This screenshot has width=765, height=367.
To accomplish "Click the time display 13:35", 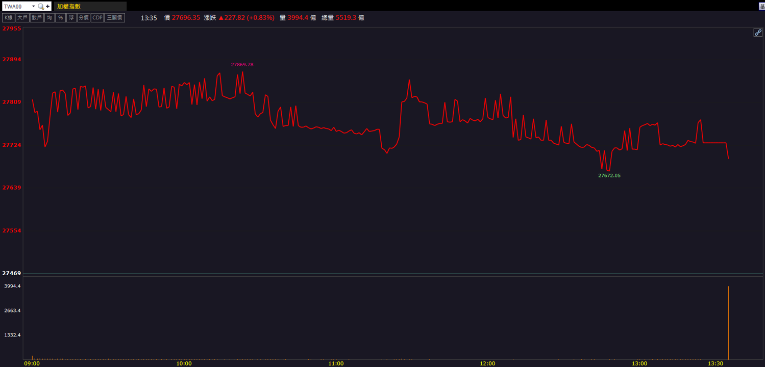I will coord(149,18).
